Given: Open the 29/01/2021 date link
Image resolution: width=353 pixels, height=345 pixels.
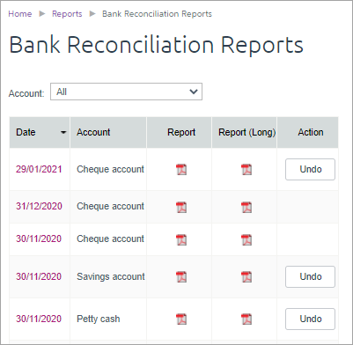Looking at the screenshot, I should pyautogui.click(x=39, y=169).
